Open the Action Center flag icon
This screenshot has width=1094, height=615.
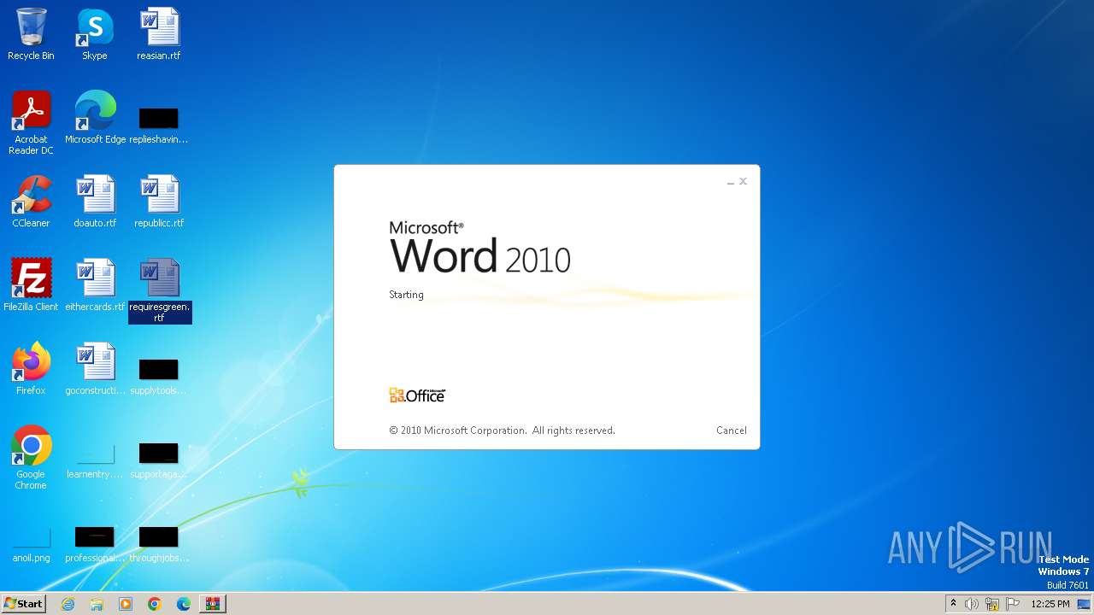[x=1013, y=604]
